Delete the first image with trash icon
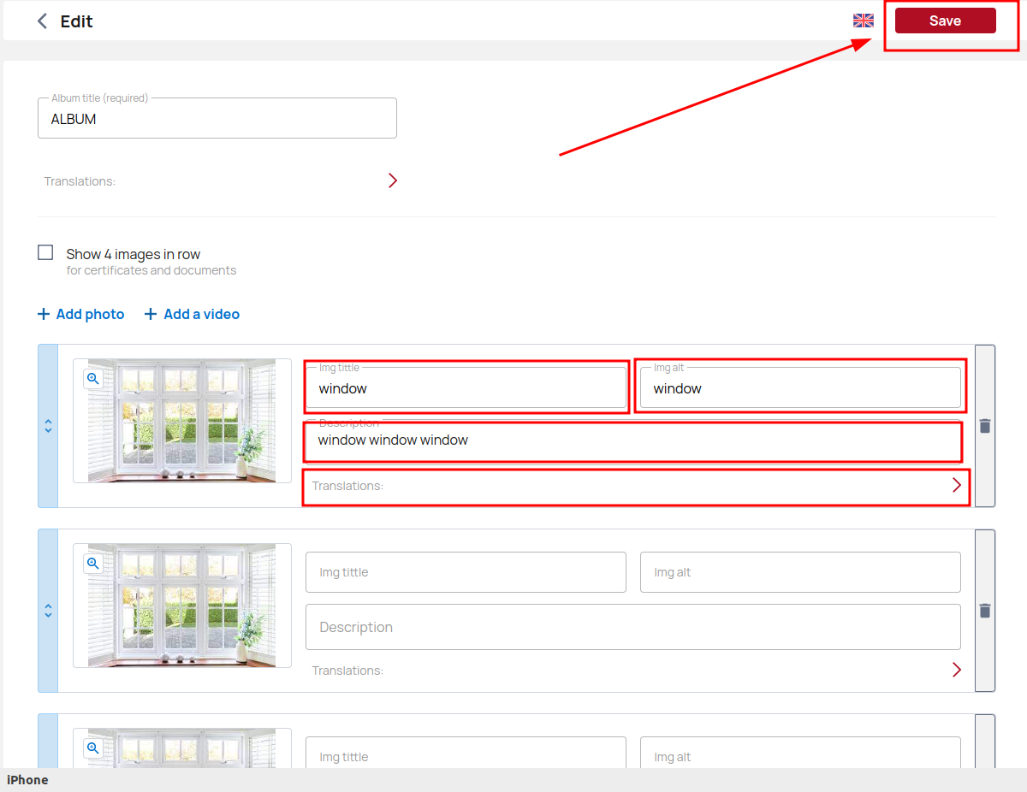The height and width of the screenshot is (792, 1027). click(x=985, y=426)
